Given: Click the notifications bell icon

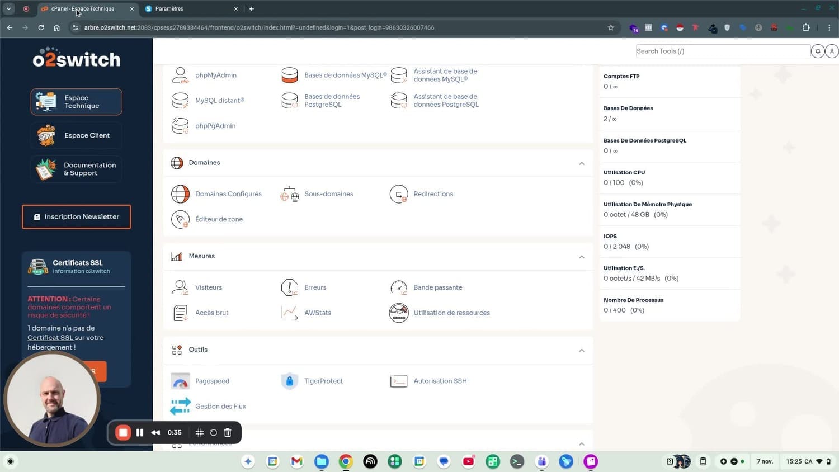Looking at the screenshot, I should (818, 51).
